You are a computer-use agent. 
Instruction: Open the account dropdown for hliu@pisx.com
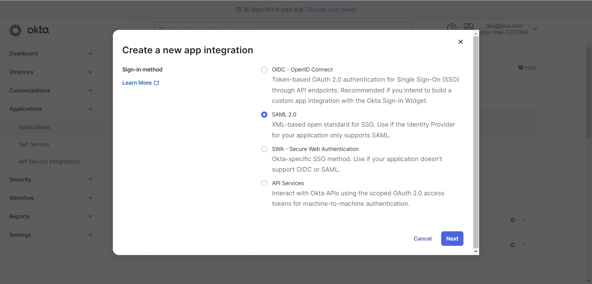pos(535,29)
